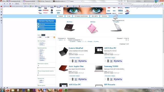The height and width of the screenshot is (92, 164).
Task: Adjust quantity stepper for Acer Aspire One
Action: point(73,79)
